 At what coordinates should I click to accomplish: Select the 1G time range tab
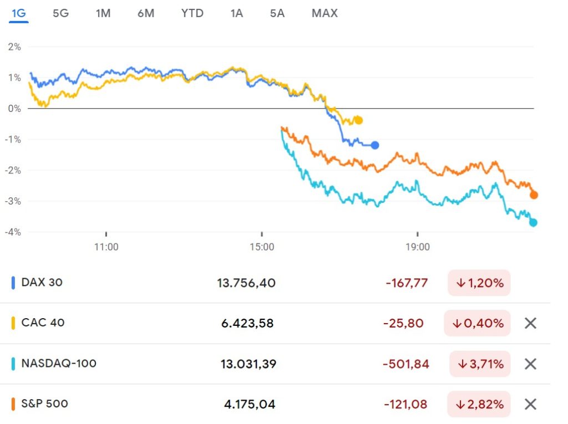19,13
